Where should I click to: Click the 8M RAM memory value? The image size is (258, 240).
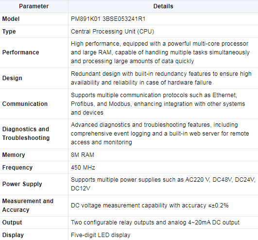pos(83,155)
